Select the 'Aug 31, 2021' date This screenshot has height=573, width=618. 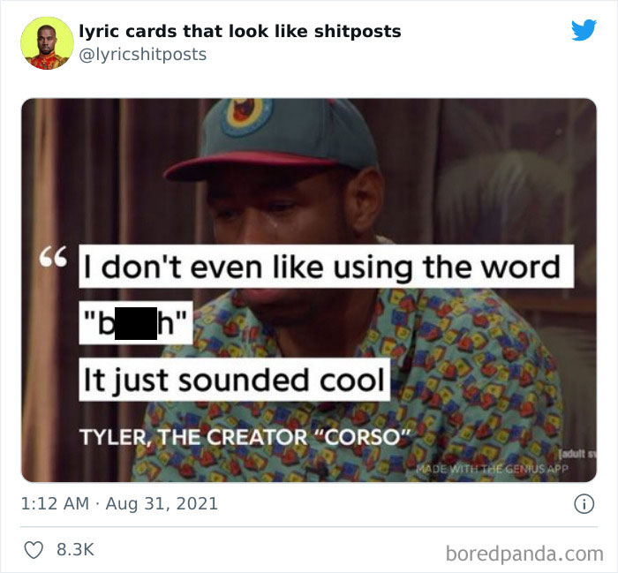[x=162, y=503]
